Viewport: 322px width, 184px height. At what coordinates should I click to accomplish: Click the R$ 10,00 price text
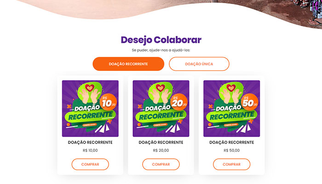click(x=90, y=150)
